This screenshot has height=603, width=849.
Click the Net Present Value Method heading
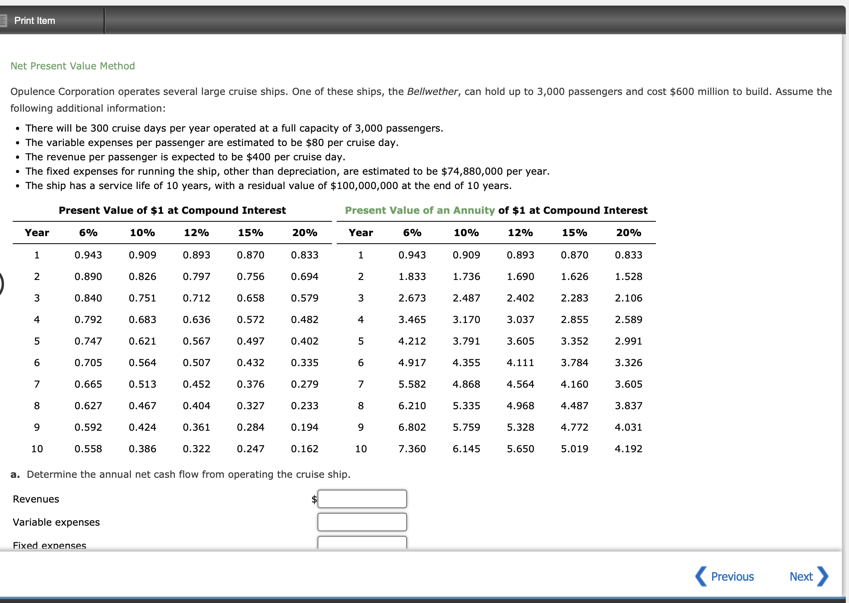[x=72, y=65]
